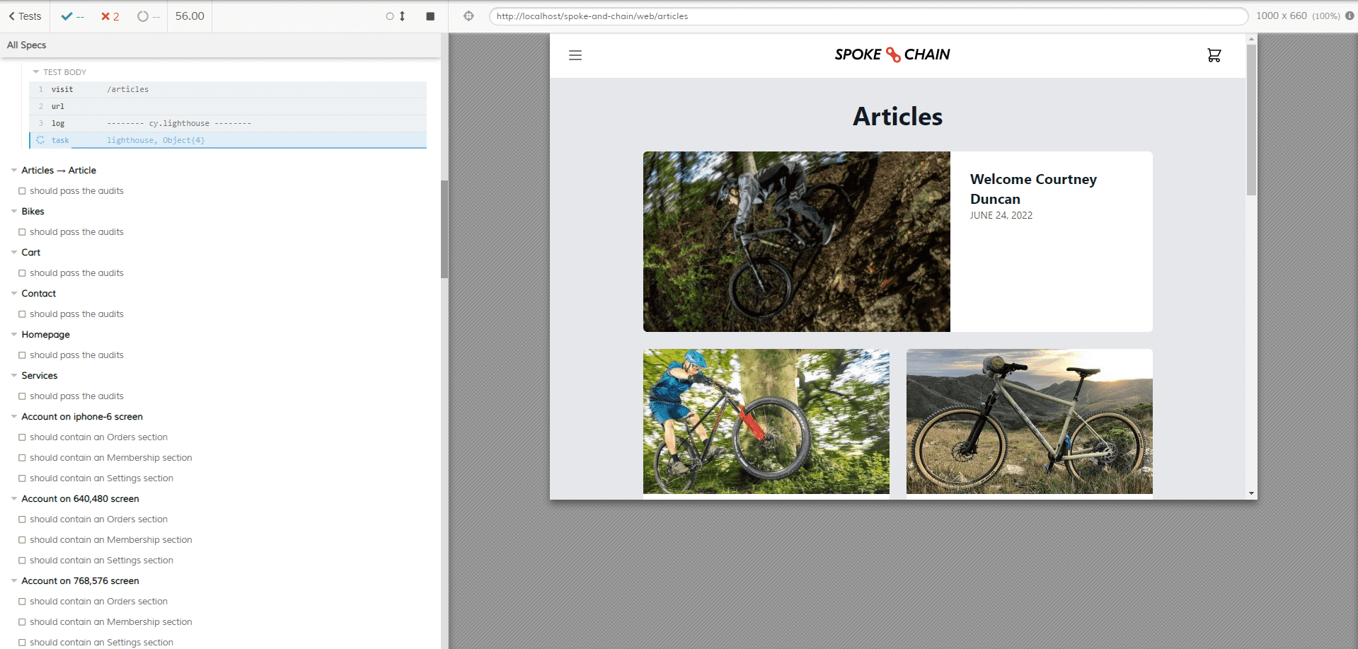Open the shopping cart icon
This screenshot has width=1358, height=649.
[x=1214, y=55]
